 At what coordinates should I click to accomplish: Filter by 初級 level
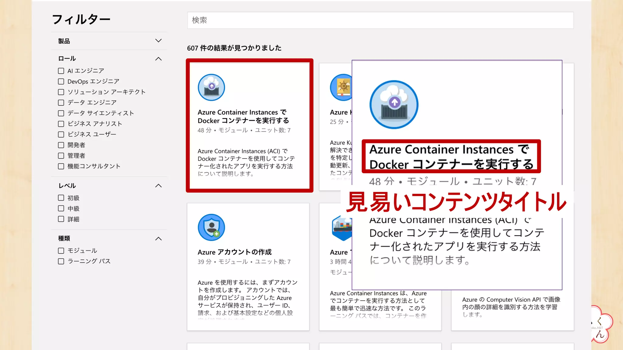click(x=61, y=198)
